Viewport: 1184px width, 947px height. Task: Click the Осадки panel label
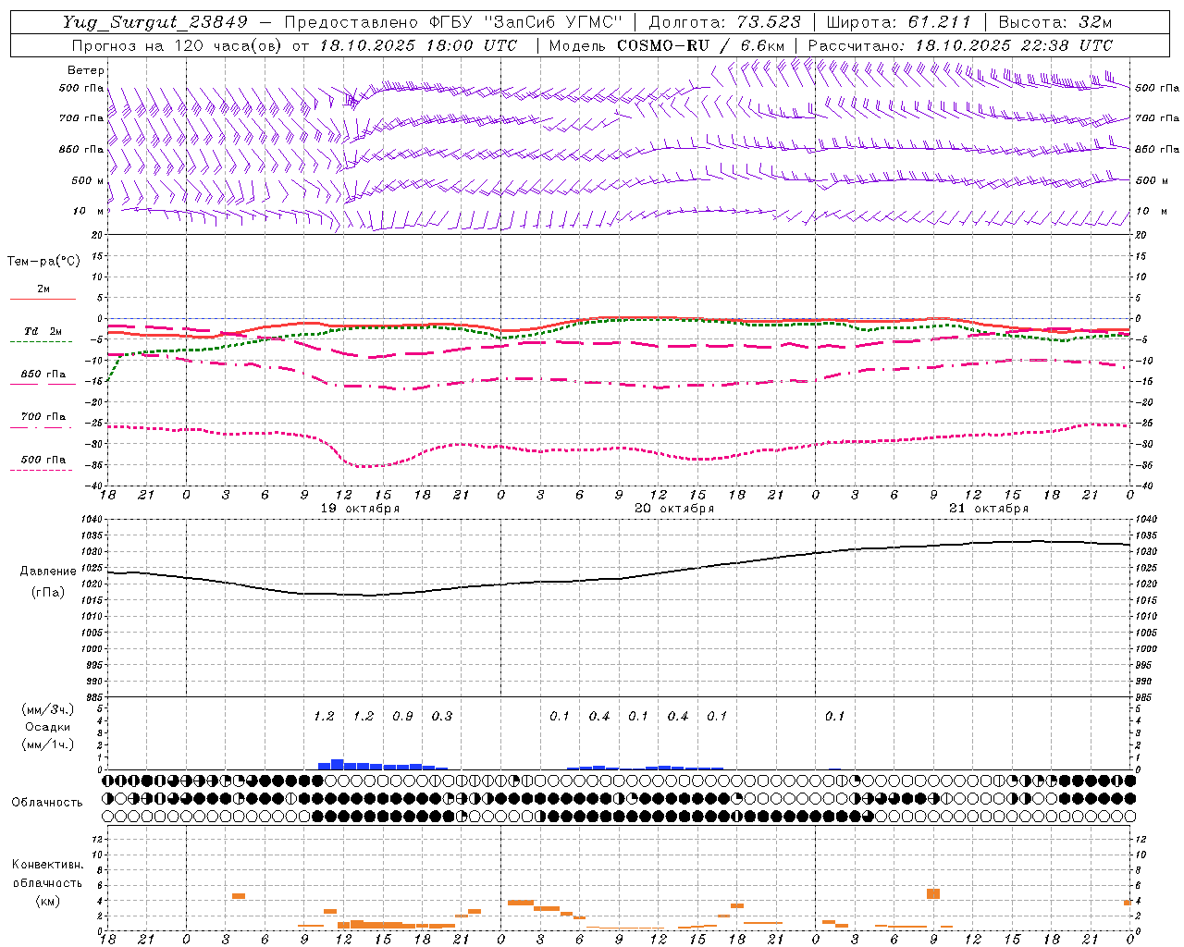click(x=48, y=727)
